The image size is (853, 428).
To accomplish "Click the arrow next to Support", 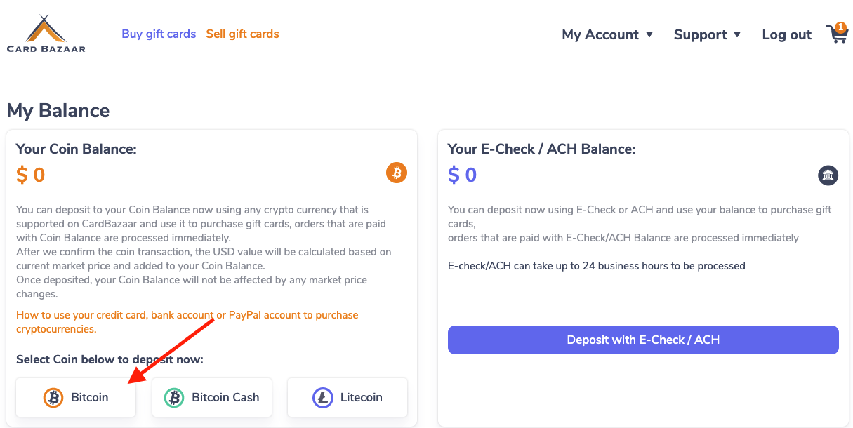I will pyautogui.click(x=737, y=34).
